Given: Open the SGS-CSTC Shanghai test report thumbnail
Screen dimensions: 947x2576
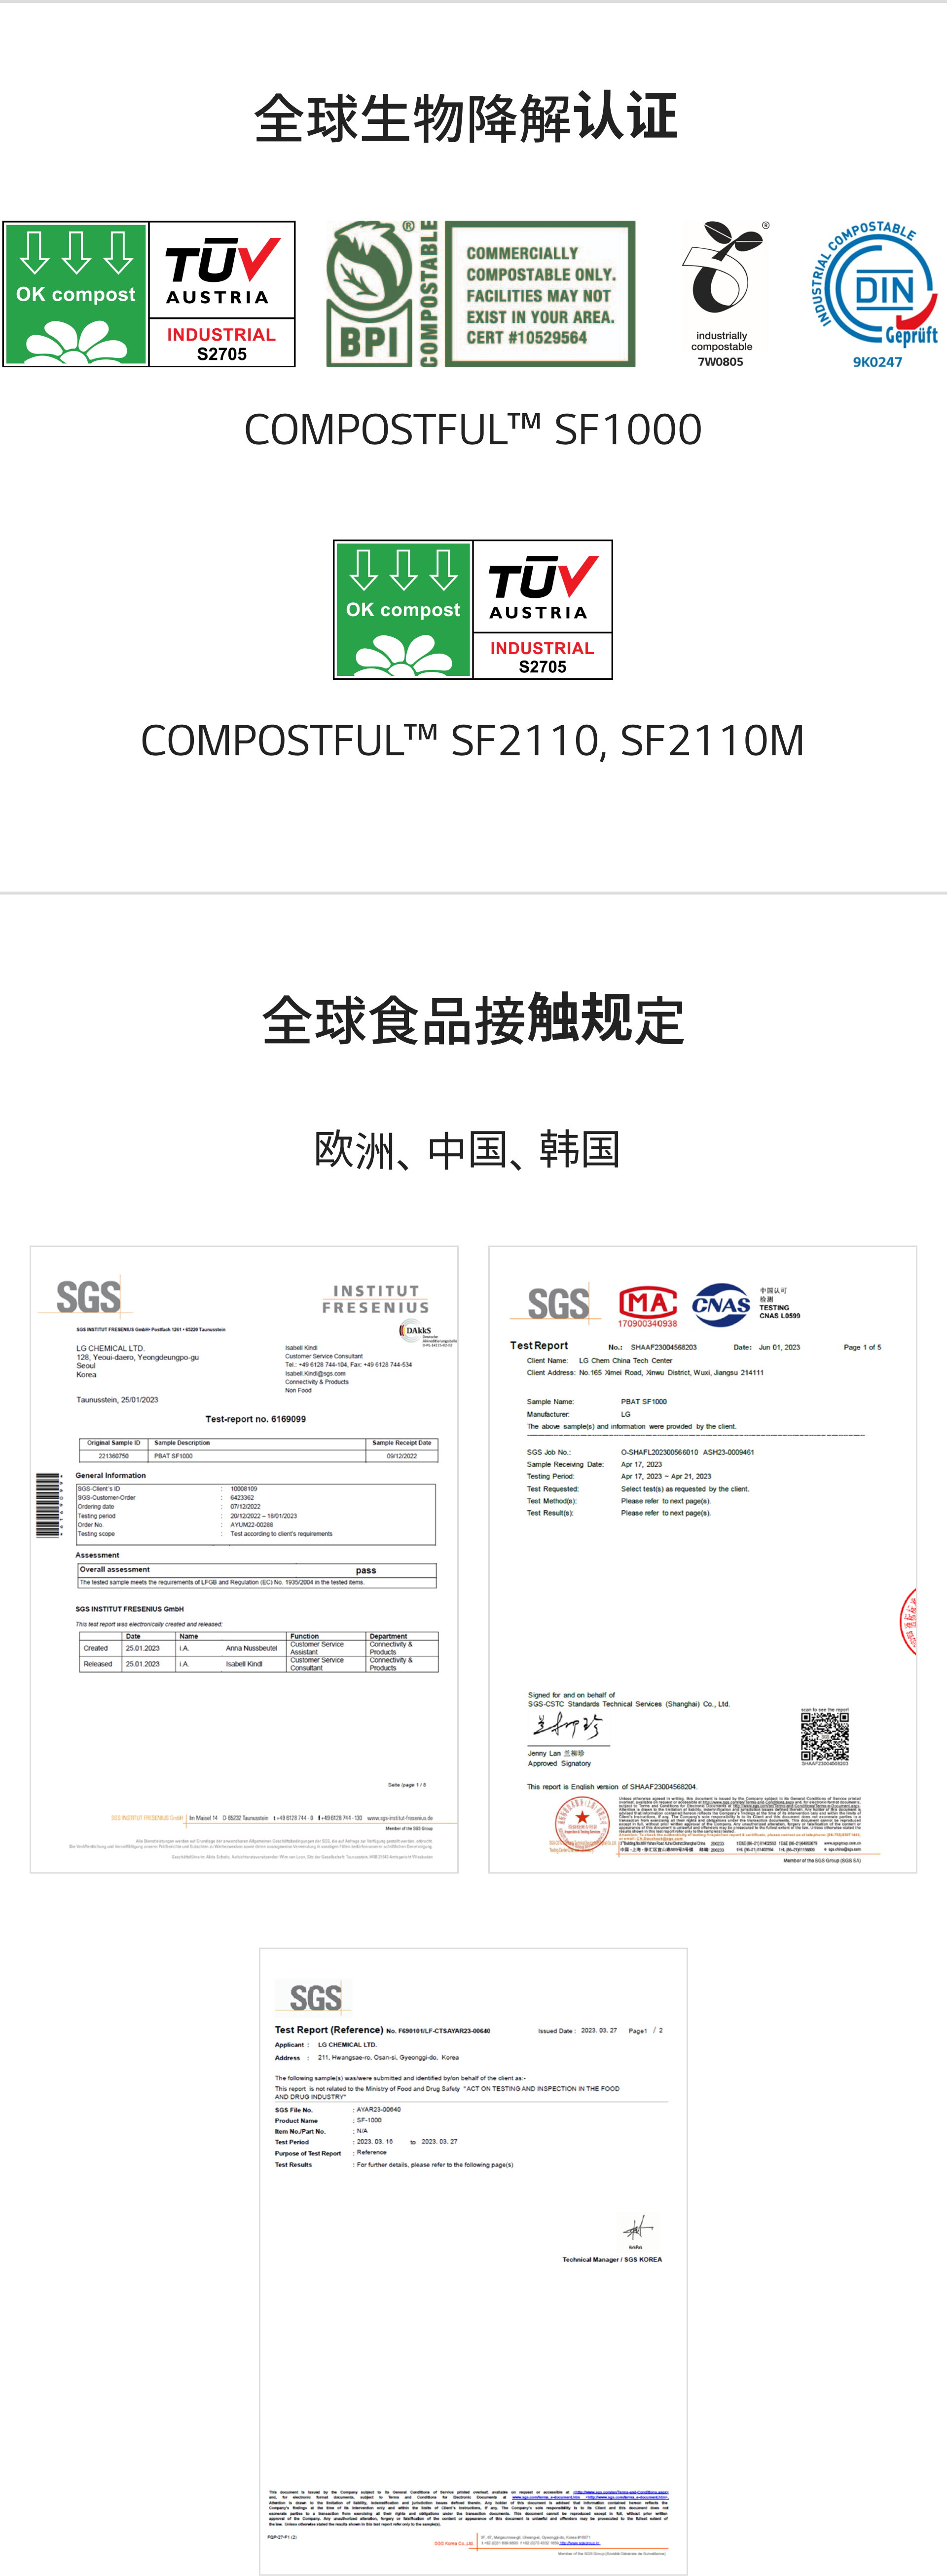Looking at the screenshot, I should pyautogui.click(x=702, y=1559).
